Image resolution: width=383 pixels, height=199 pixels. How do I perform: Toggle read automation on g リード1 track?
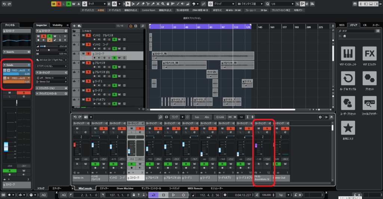(114, 86)
